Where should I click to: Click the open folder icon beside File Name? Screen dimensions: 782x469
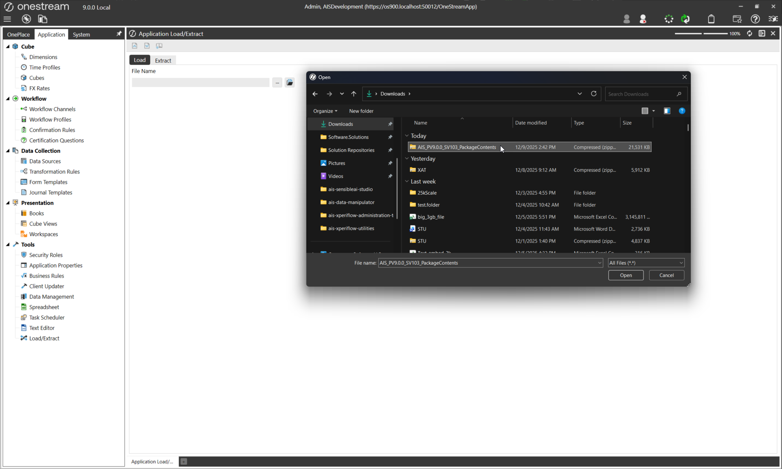pyautogui.click(x=290, y=83)
